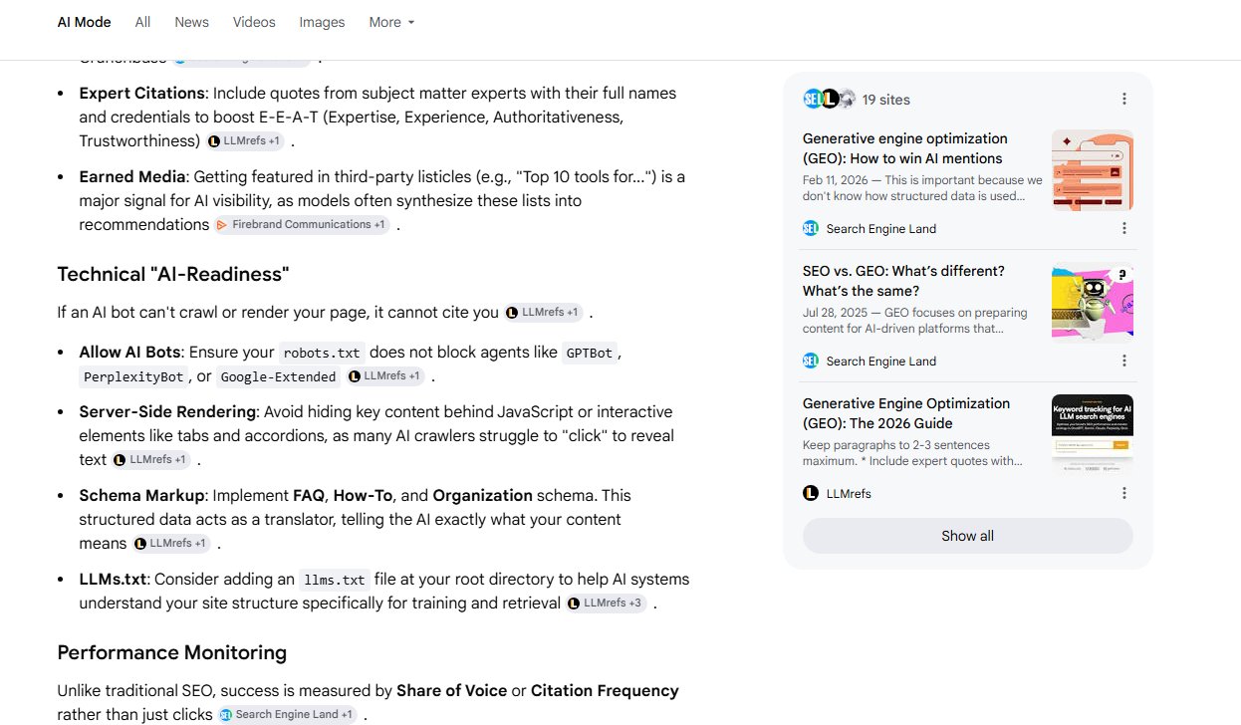Click the robot thumbnail for SEO vs. GEO
The width and height of the screenshot is (1241, 725).
pos(1093,303)
